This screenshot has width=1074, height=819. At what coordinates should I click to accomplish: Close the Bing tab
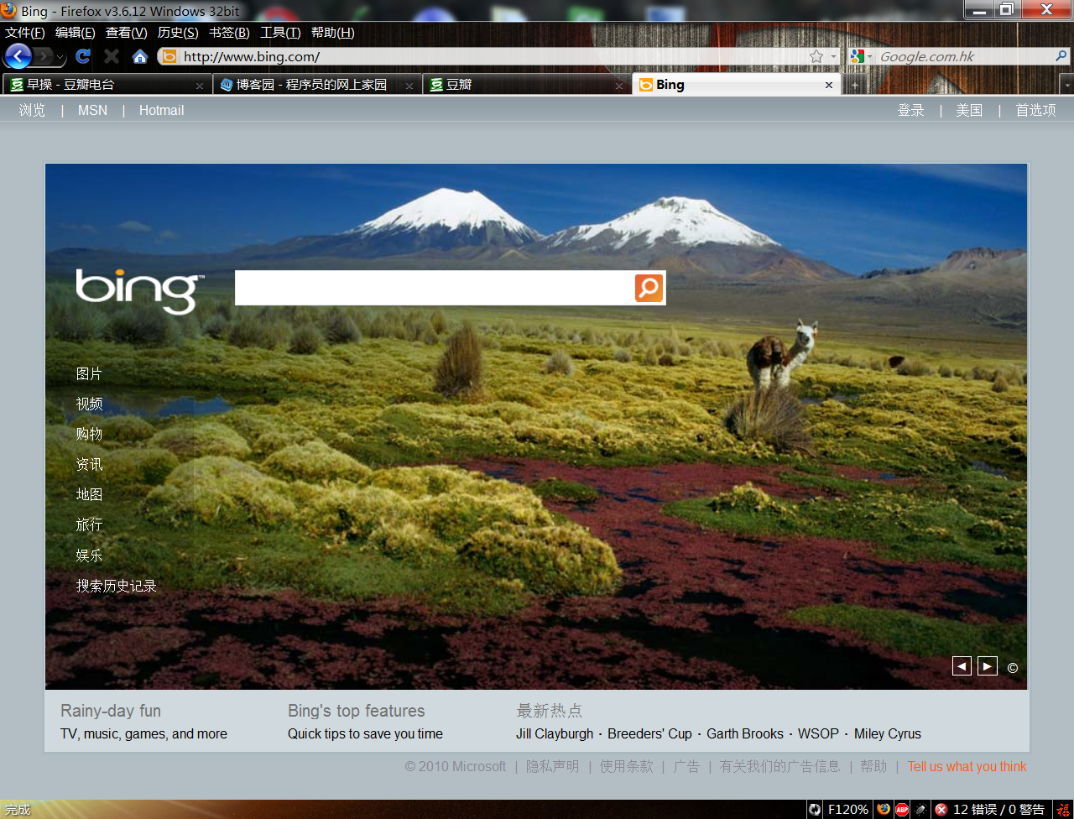click(829, 85)
